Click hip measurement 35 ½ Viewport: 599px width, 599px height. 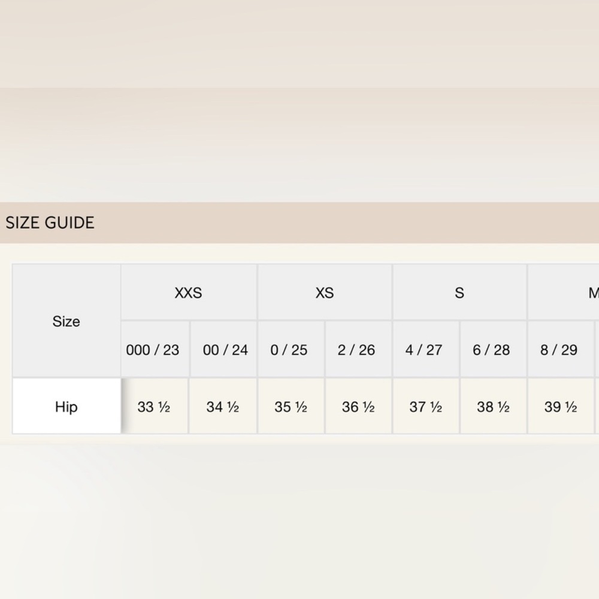[291, 407]
